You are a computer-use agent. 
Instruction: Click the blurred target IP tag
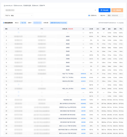click(37, 23)
